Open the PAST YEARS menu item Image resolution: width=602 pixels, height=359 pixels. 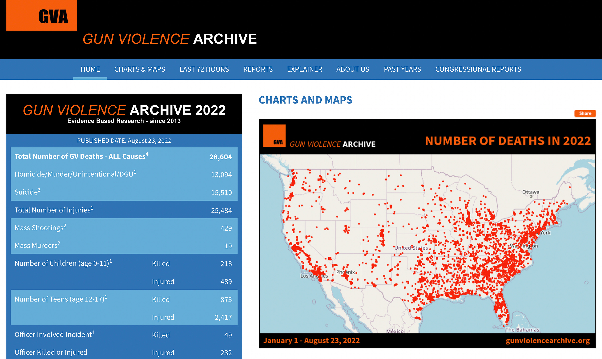coord(402,69)
